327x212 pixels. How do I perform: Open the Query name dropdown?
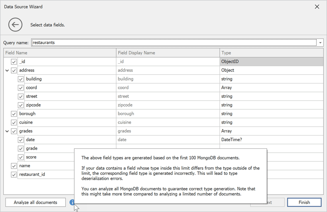[320, 43]
